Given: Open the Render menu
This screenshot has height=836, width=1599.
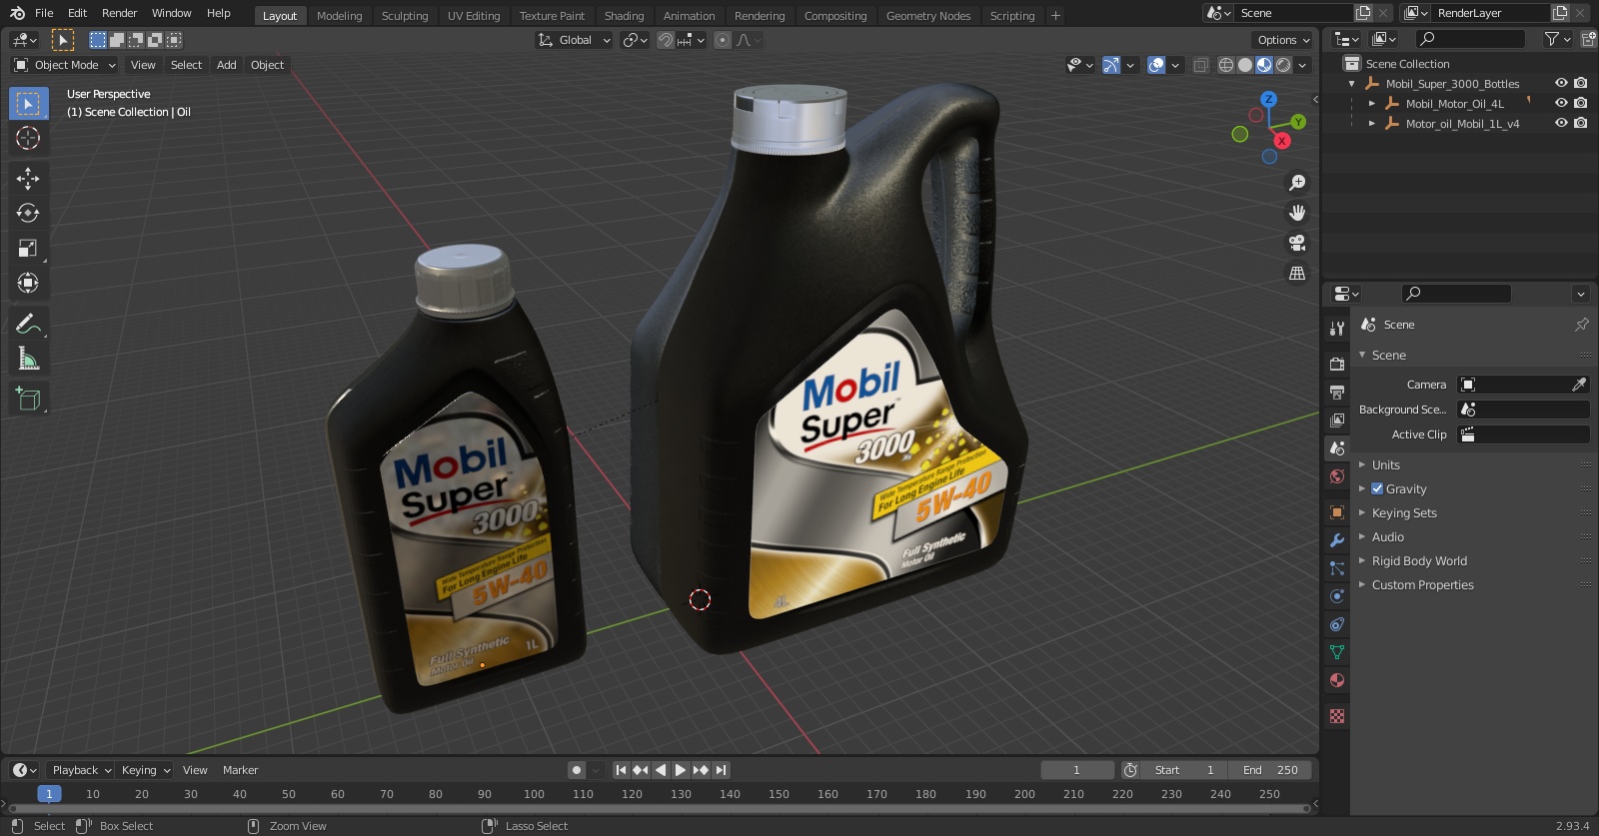Looking at the screenshot, I should point(119,13).
